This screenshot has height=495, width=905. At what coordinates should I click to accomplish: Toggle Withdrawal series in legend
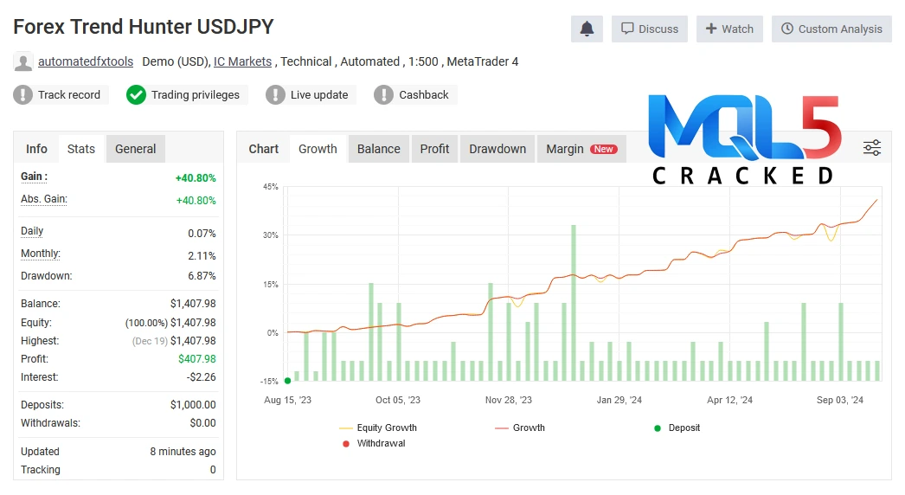374,444
